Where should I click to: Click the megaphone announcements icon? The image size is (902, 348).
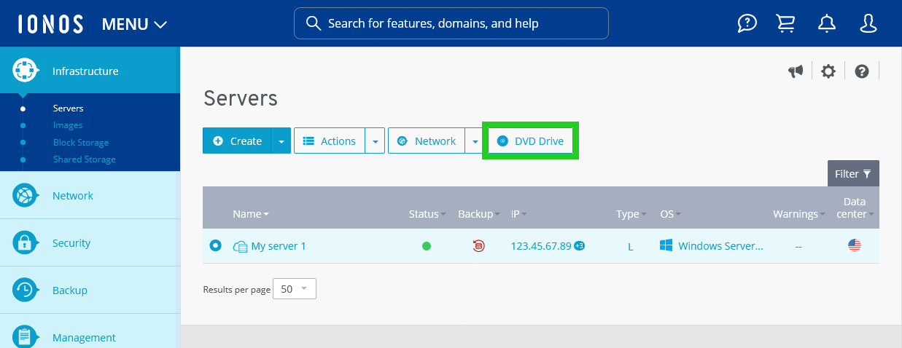(x=796, y=71)
